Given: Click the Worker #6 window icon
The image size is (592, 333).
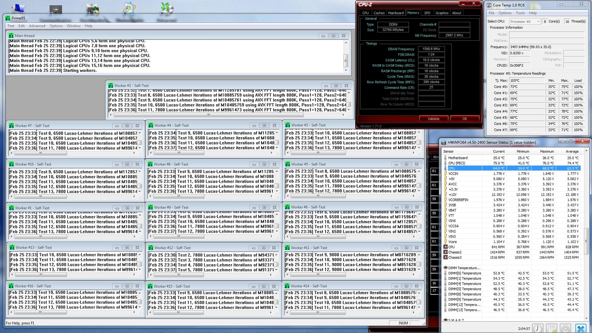Looking at the screenshot, I should pos(287,207).
